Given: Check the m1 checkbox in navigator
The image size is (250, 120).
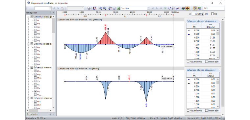Looking at the screenshot, I should (35, 101).
